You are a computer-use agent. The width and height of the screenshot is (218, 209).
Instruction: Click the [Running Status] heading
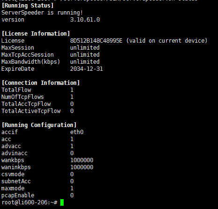pos(28,6)
